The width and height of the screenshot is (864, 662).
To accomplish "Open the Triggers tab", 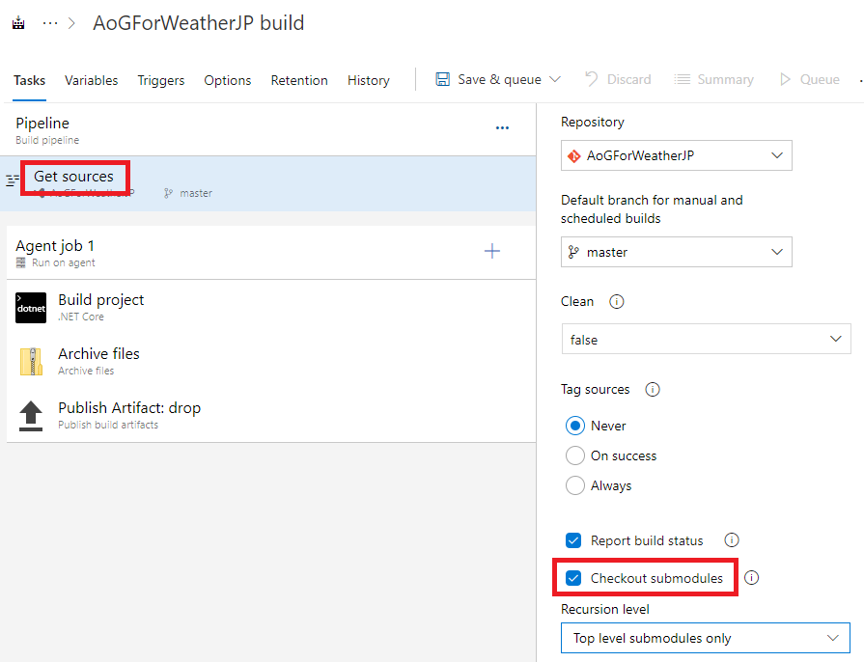I will click(x=161, y=80).
